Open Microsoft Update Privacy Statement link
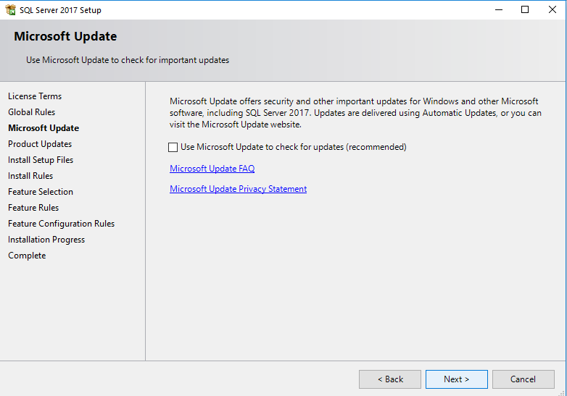Viewport: 567px width, 396px height. (238, 189)
